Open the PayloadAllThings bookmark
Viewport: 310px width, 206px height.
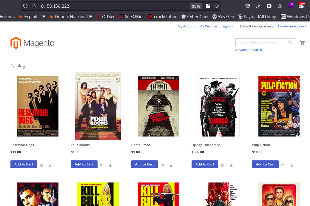[257, 17]
